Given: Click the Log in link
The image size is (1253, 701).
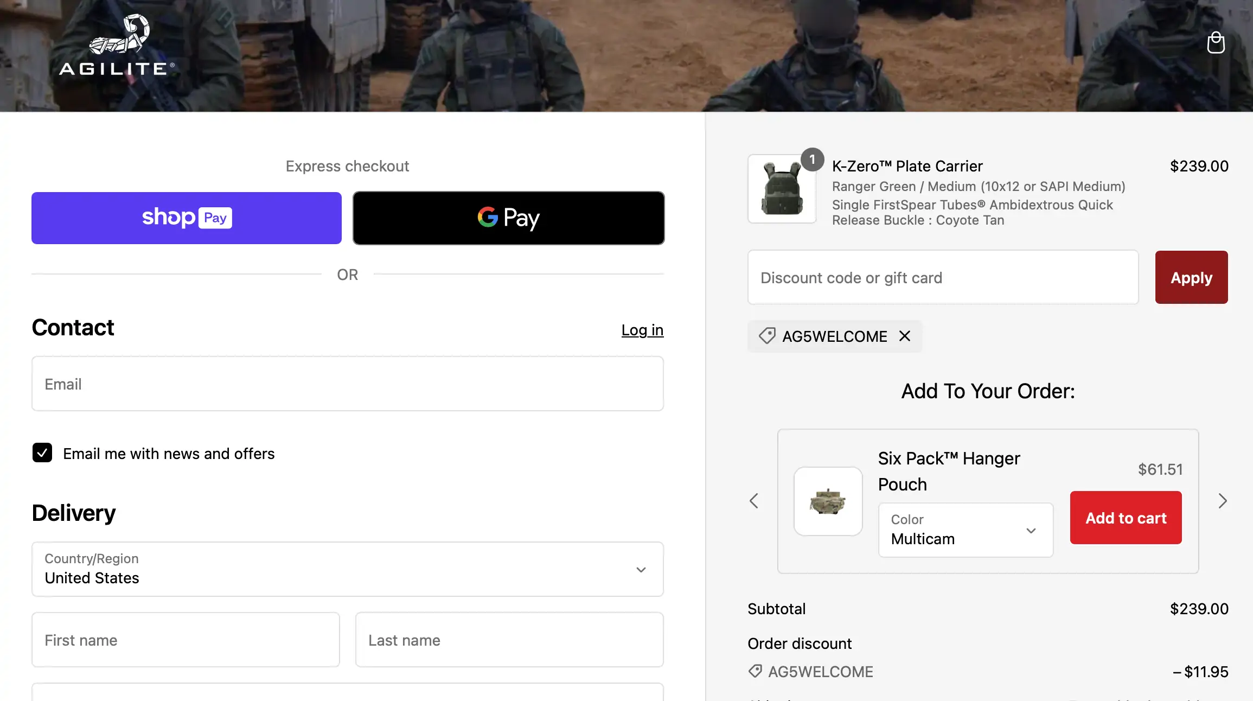Looking at the screenshot, I should [x=642, y=330].
